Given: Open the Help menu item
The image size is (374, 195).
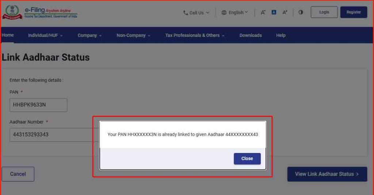Looking at the screenshot, I should (x=281, y=35).
